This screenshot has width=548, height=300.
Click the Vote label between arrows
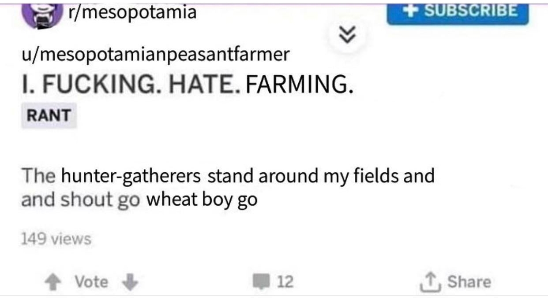coord(91,282)
